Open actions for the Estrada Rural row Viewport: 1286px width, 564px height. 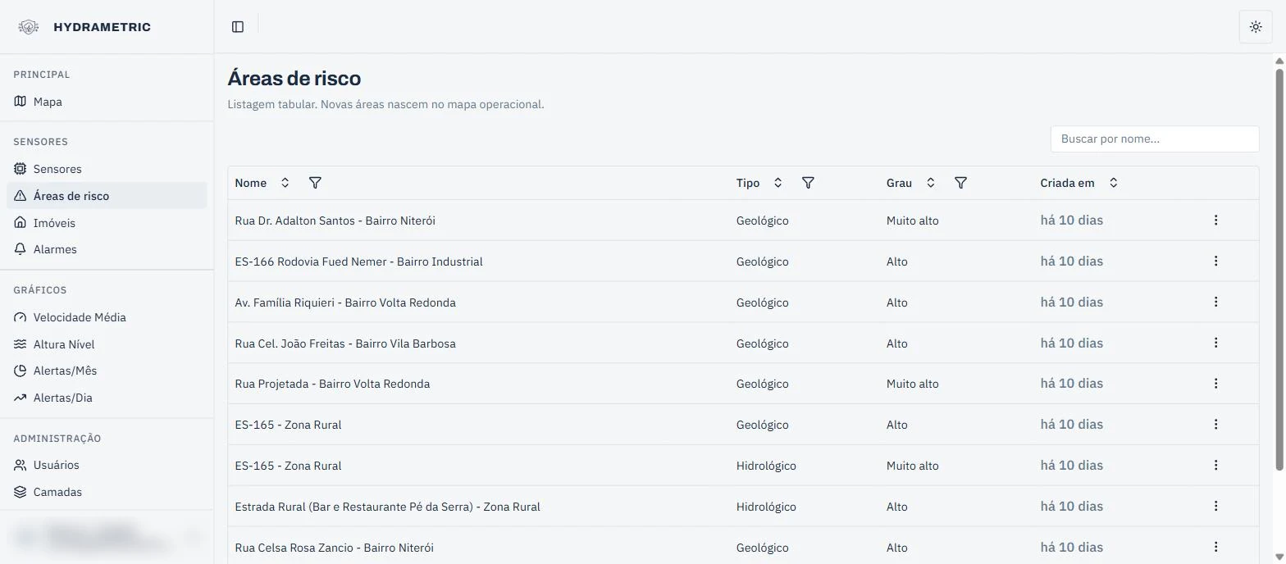1215,507
